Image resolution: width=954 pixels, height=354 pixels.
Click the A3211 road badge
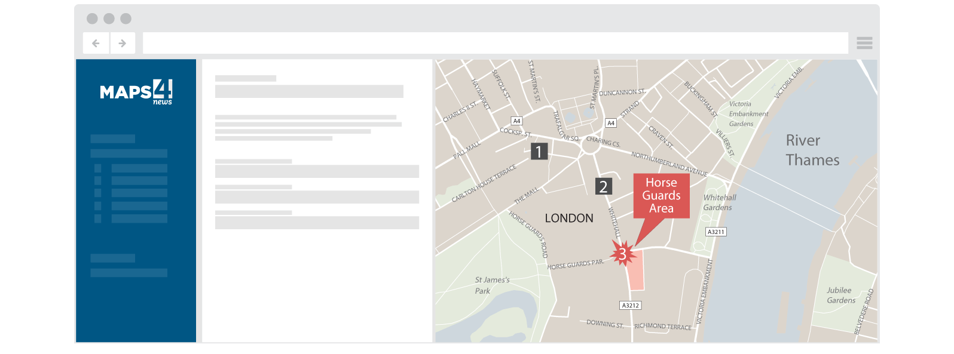[x=716, y=232]
